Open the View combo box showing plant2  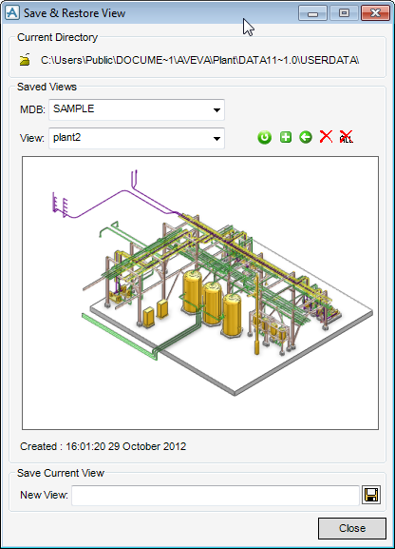[137, 138]
